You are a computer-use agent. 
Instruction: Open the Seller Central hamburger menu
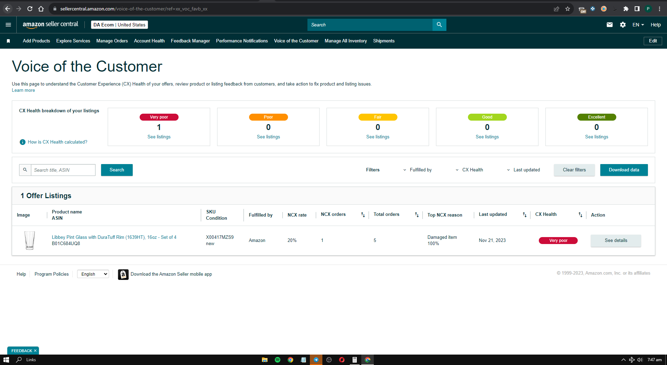click(x=8, y=25)
